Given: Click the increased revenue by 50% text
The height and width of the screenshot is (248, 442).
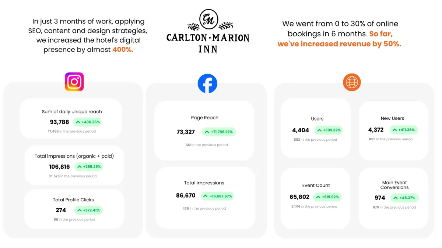Looking at the screenshot, I should [x=339, y=44].
